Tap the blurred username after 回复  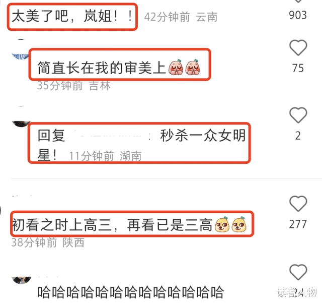[x=113, y=136]
